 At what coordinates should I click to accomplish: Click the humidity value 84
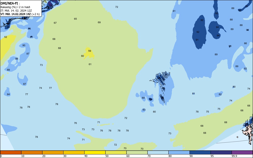tap(8, 94)
